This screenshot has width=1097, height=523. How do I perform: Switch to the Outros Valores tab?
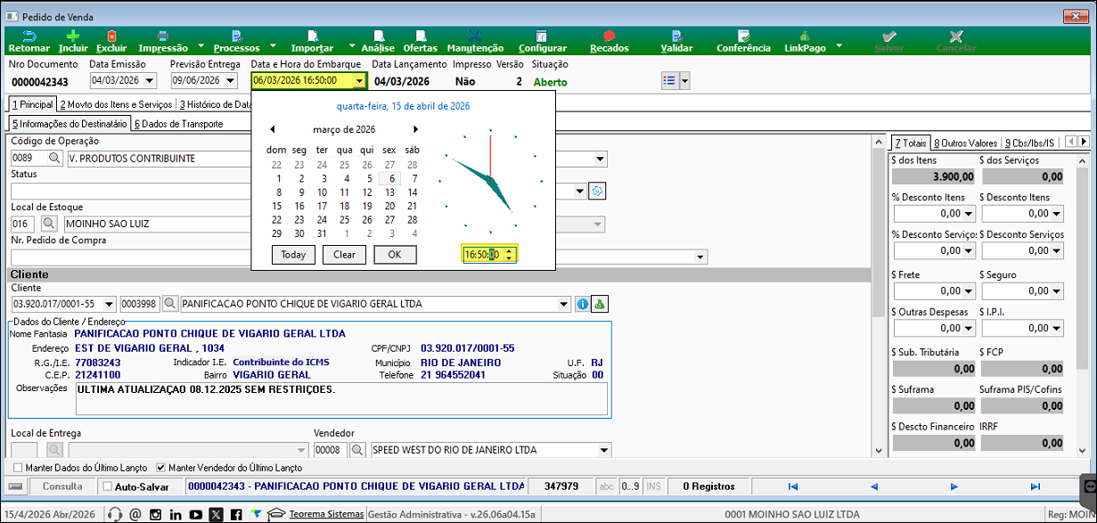point(965,143)
